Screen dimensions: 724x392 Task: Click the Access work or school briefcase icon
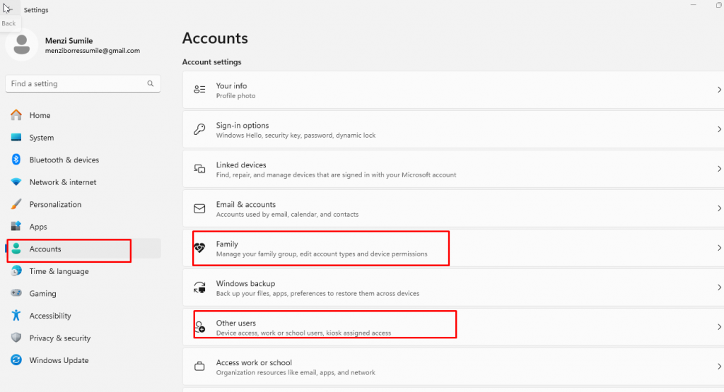(x=199, y=367)
